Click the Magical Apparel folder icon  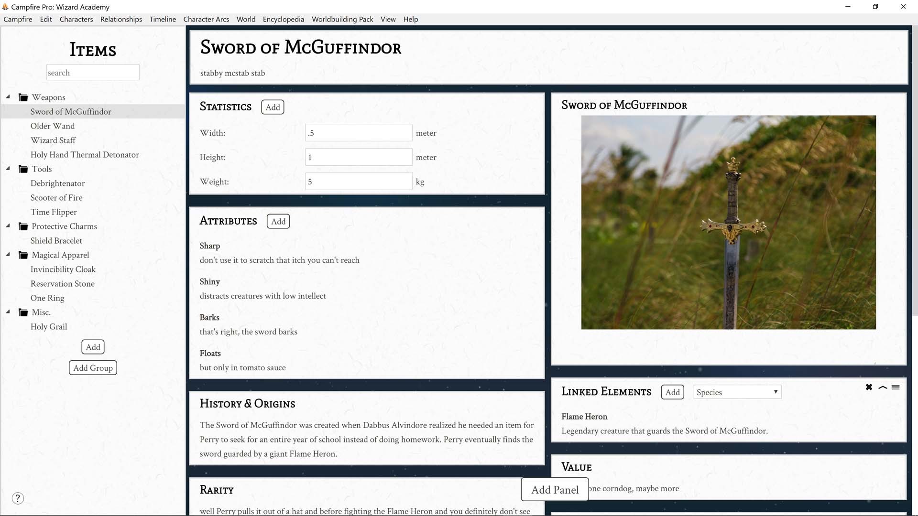pos(23,255)
